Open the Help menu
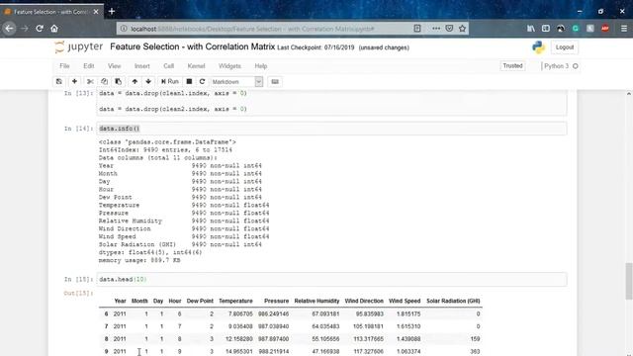This screenshot has width=633, height=356. pyautogui.click(x=261, y=66)
